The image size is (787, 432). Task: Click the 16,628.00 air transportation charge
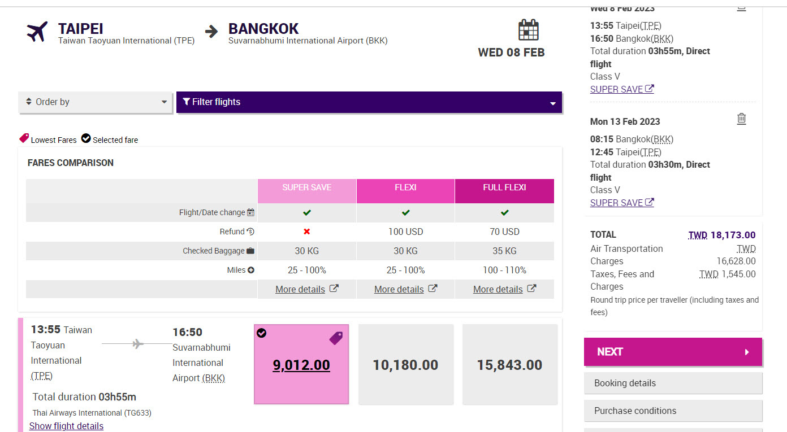(x=736, y=261)
